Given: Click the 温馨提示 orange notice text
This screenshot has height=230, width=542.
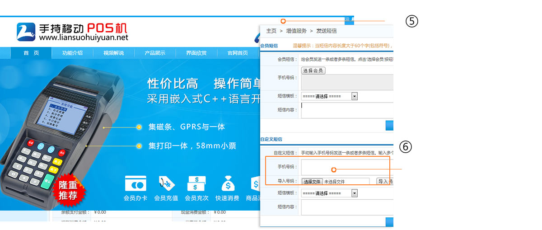Looking at the screenshot, I should point(342,46).
